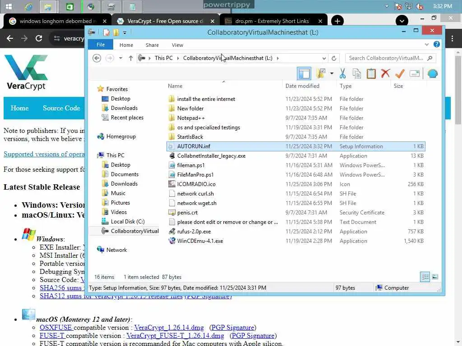Viewport: 462px width, 346px height.
Task: Click the folder select-all toolbar icon
Action: click(321, 73)
